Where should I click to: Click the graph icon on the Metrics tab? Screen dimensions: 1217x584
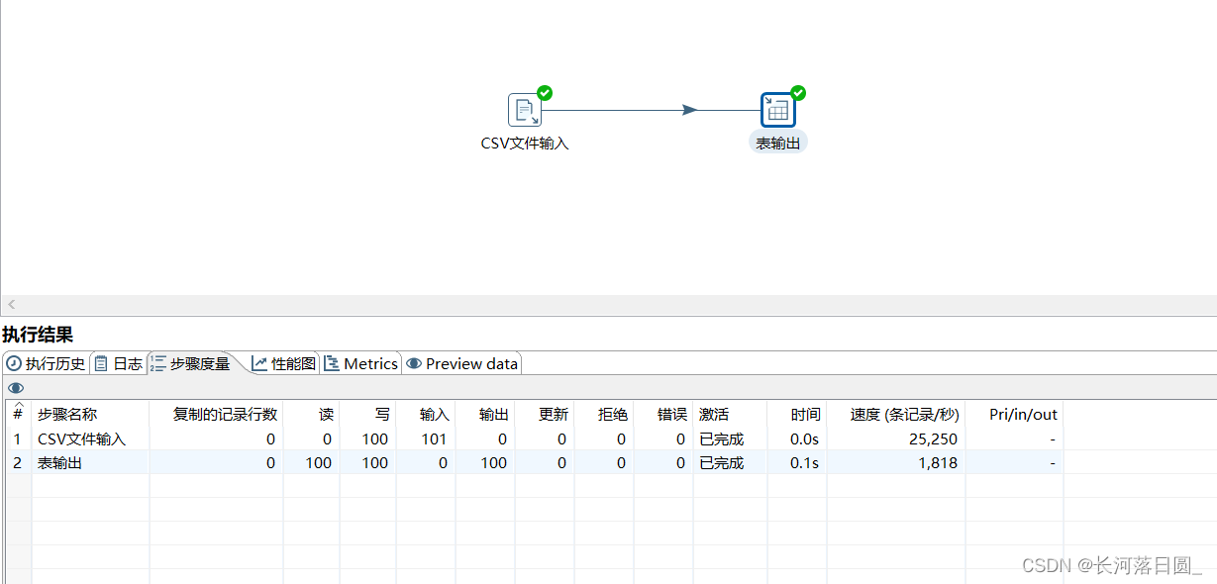[330, 362]
